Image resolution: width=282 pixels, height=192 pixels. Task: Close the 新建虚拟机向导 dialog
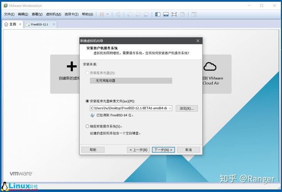[198, 41]
